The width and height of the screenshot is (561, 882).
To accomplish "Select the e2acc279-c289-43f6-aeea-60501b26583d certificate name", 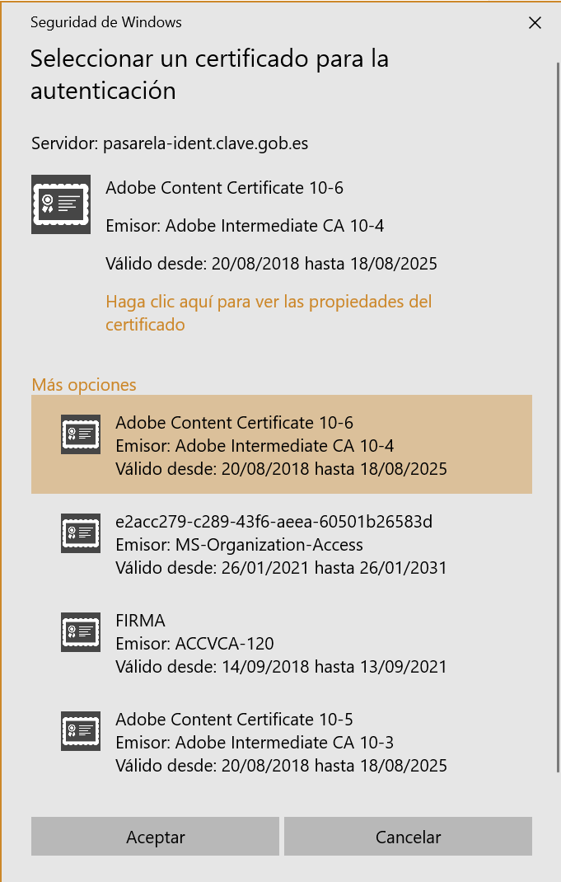I will pyautogui.click(x=273, y=522).
